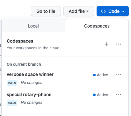Create a new codespace with plus icon
131x116 pixels.
pos(107,44)
